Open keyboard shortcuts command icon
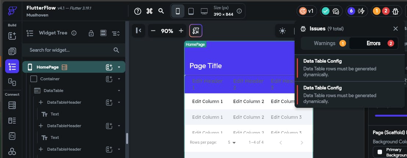This screenshot has height=158, width=407. click(149, 11)
